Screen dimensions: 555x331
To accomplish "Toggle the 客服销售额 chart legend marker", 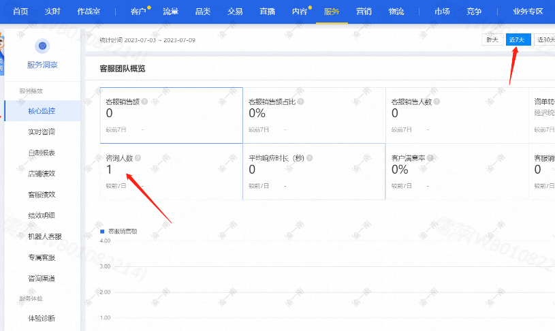I will click(102, 232).
